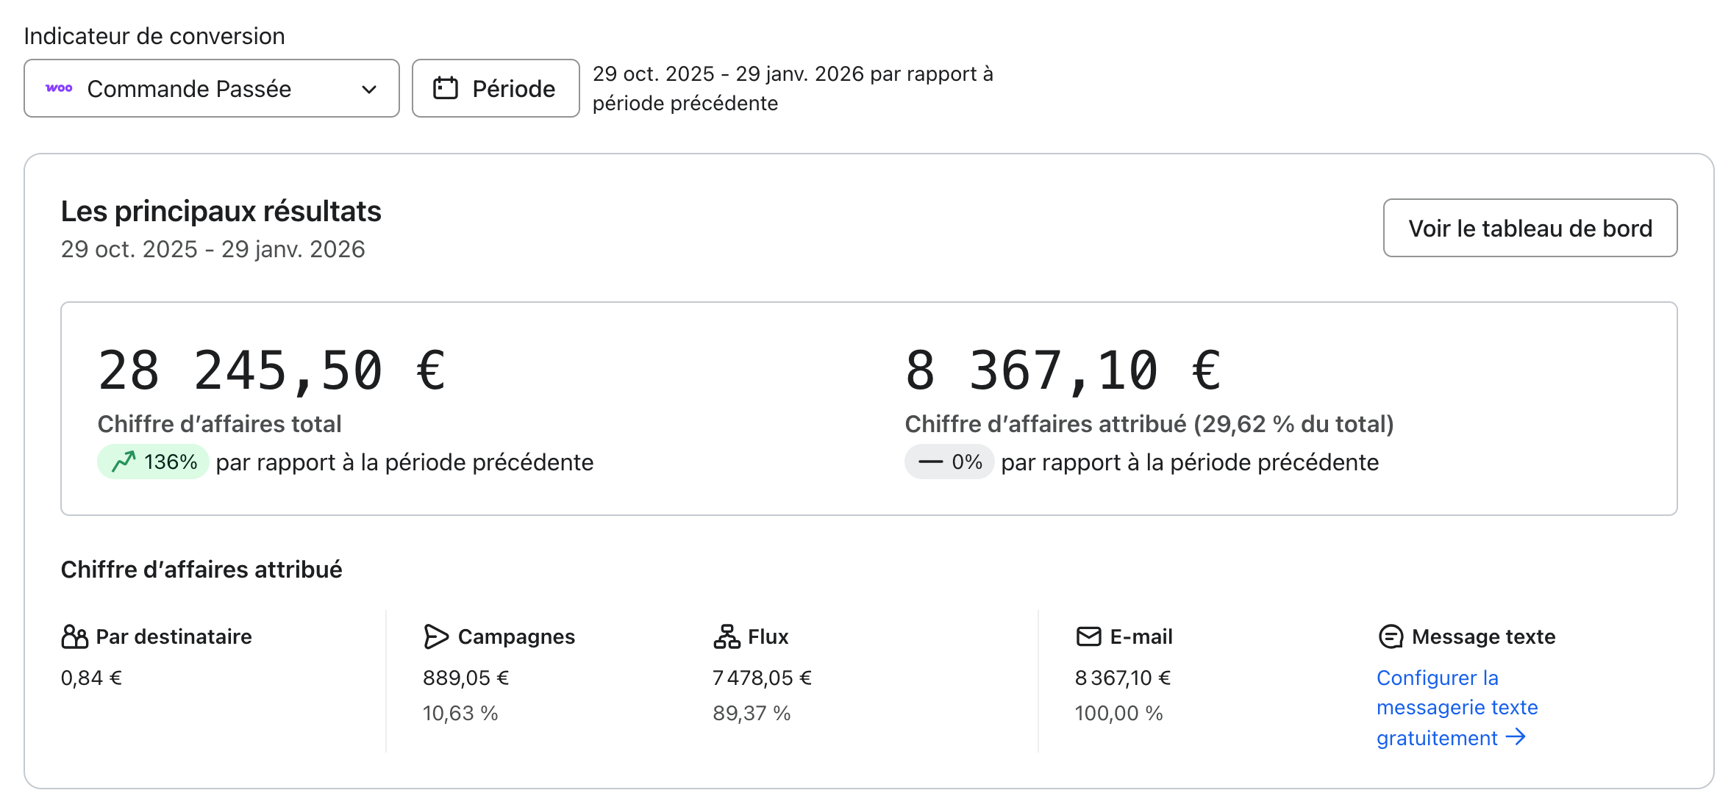Click the Woo logo icon in dropdown

tap(59, 88)
